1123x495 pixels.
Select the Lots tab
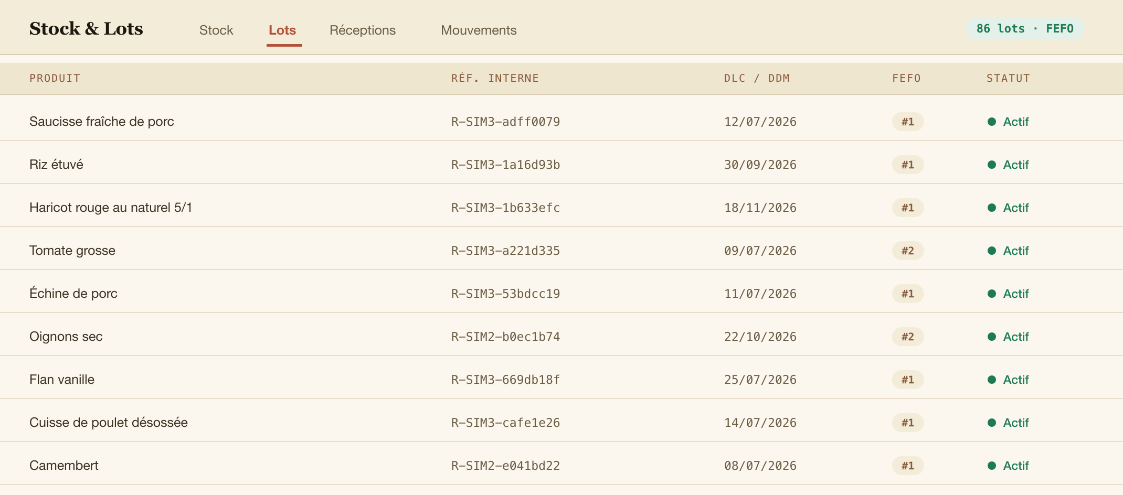(282, 30)
